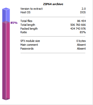Screen dimensions: 93x105
Task: Select the Main comment label
Action: tap(29, 45)
